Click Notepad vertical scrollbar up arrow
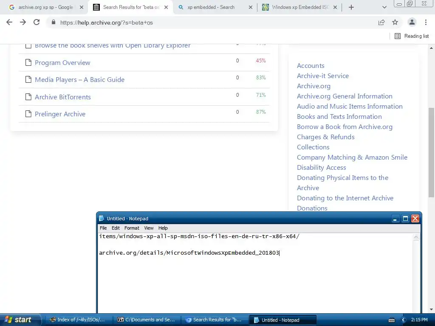 [416, 237]
